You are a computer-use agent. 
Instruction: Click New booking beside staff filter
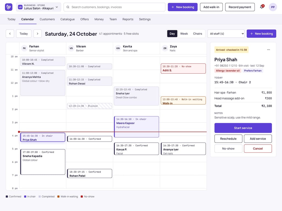point(261,34)
